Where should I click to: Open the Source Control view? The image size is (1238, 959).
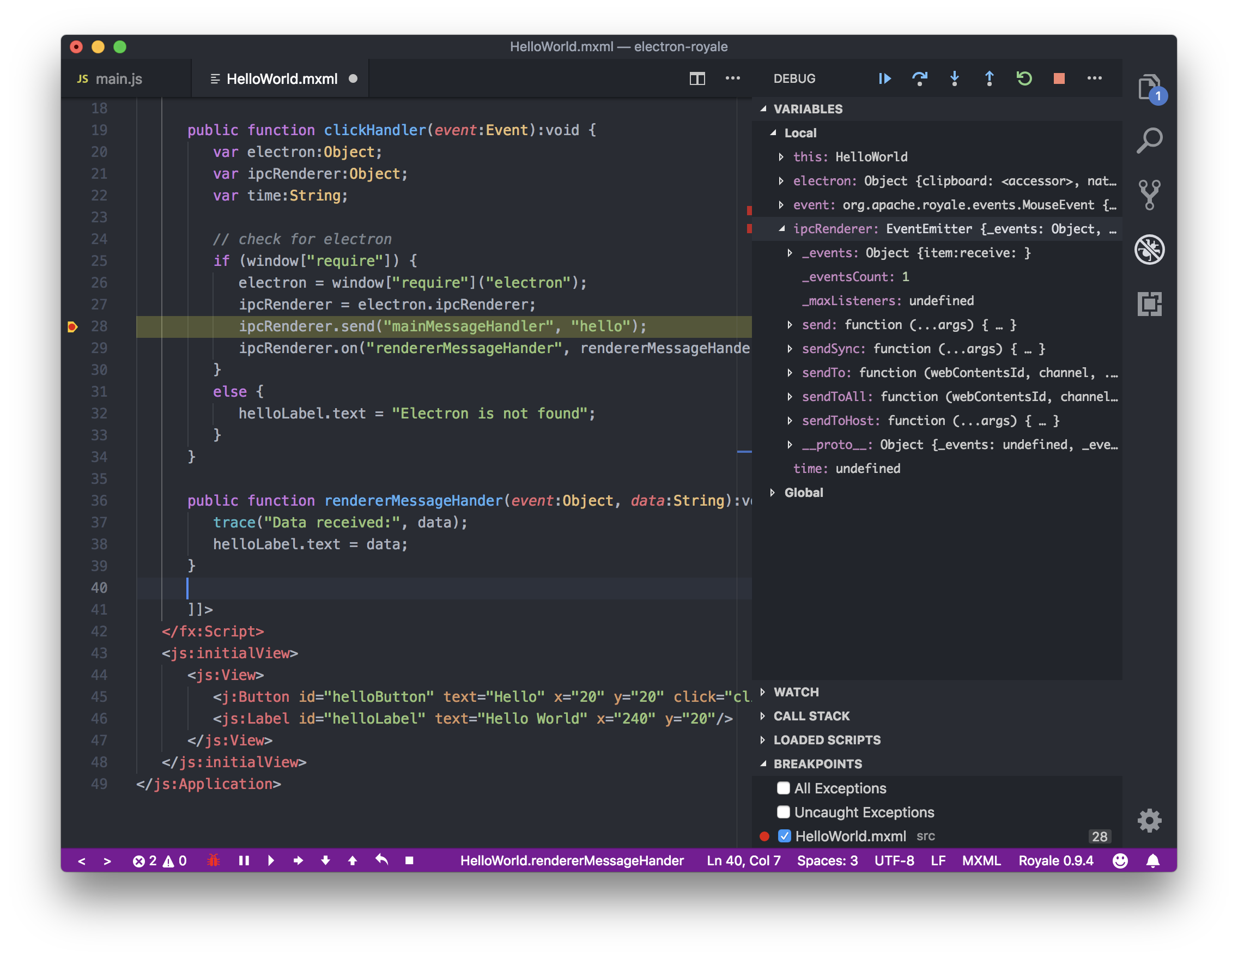pyautogui.click(x=1150, y=195)
